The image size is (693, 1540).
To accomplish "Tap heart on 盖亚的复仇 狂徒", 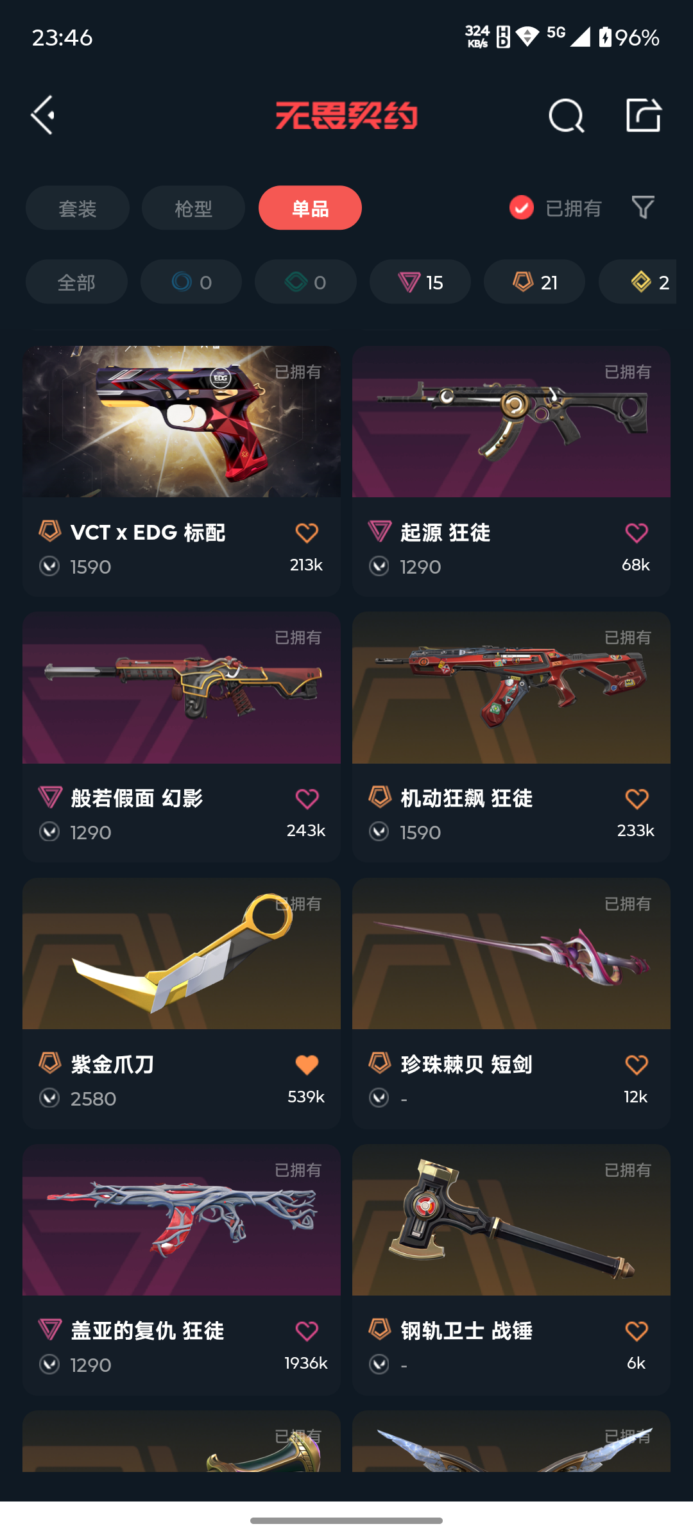I will [307, 1331].
